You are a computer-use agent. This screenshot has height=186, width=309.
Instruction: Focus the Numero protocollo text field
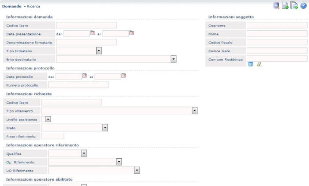click(78, 85)
